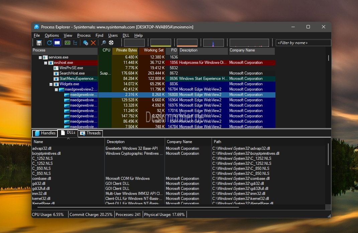The height and width of the screenshot is (233, 358).
Task: Click the Processes: 241 status entry
Action: 128,215
